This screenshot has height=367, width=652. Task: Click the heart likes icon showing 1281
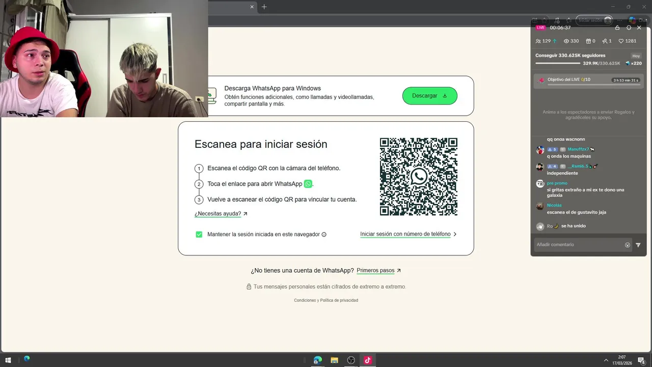621,41
